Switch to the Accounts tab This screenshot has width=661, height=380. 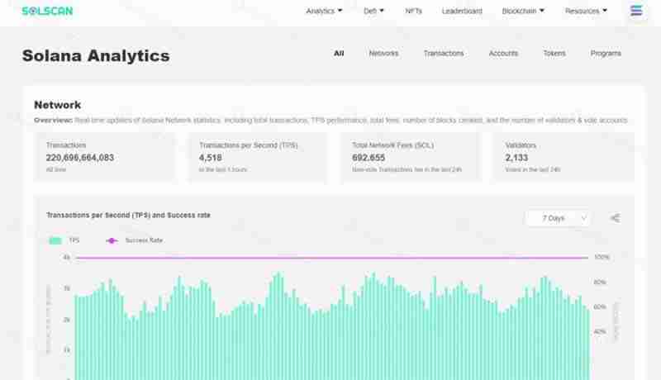[x=503, y=54]
